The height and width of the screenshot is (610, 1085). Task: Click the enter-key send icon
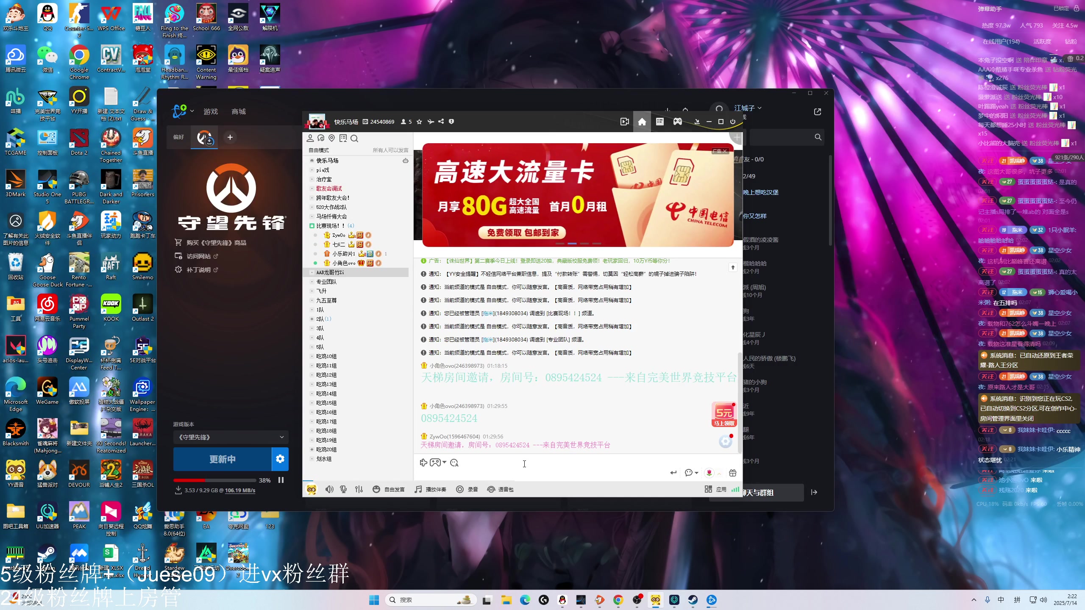click(673, 473)
